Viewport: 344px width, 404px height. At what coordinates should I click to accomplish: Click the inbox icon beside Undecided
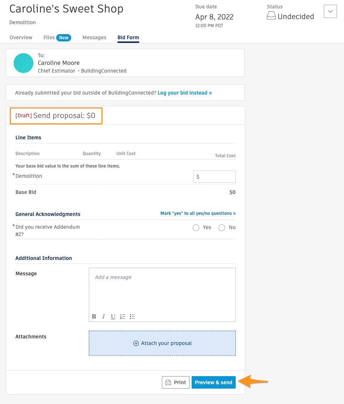click(x=271, y=16)
